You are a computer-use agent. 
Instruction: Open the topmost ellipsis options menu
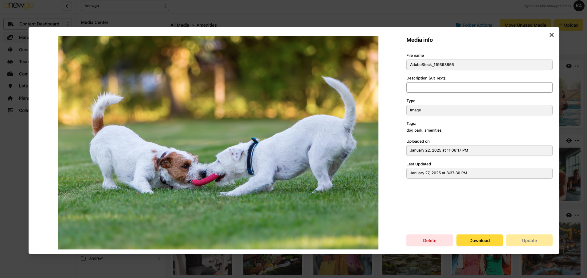577,66
